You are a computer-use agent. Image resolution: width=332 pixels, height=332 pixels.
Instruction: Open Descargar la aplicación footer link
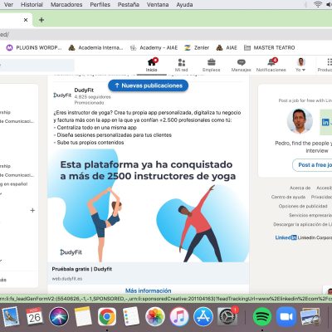click(x=303, y=224)
